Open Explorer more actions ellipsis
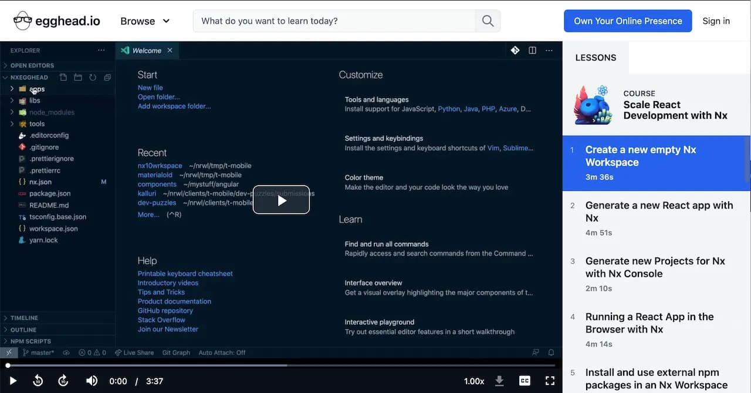This screenshot has width=751, height=393. click(x=102, y=51)
